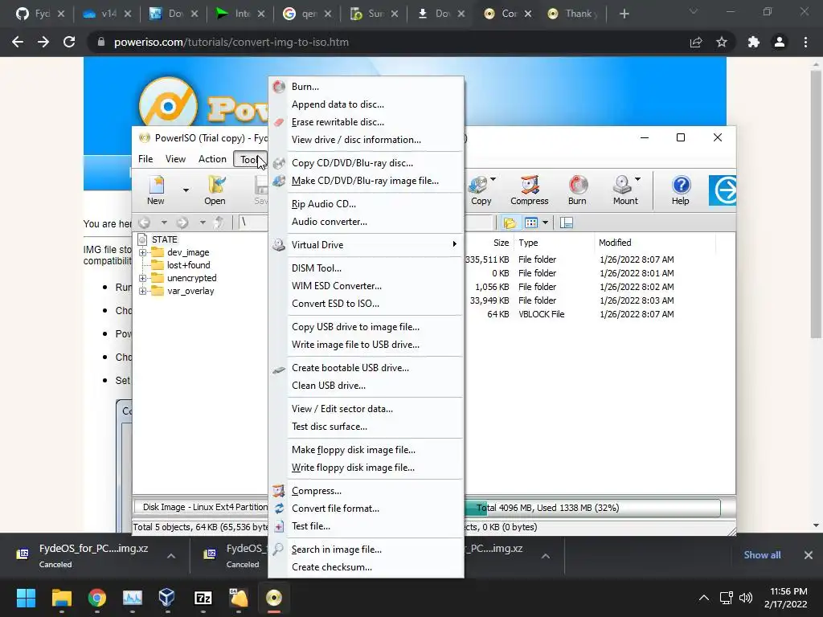Select the lost+found tree folder
The height and width of the screenshot is (617, 823).
click(188, 265)
